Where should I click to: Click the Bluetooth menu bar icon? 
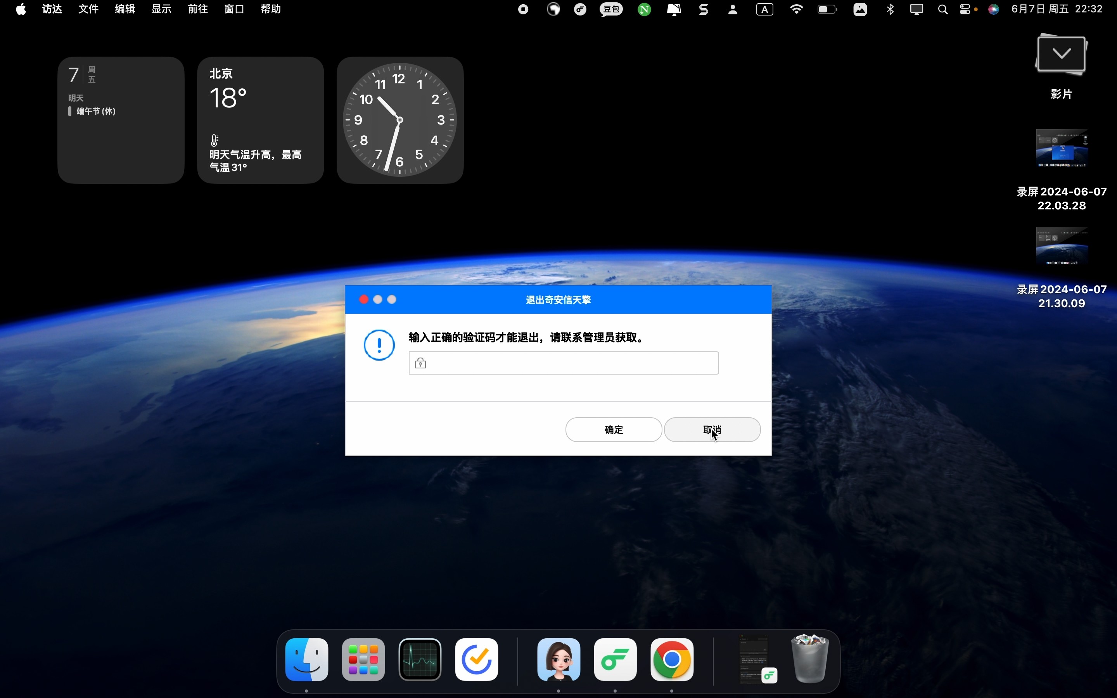(x=890, y=9)
